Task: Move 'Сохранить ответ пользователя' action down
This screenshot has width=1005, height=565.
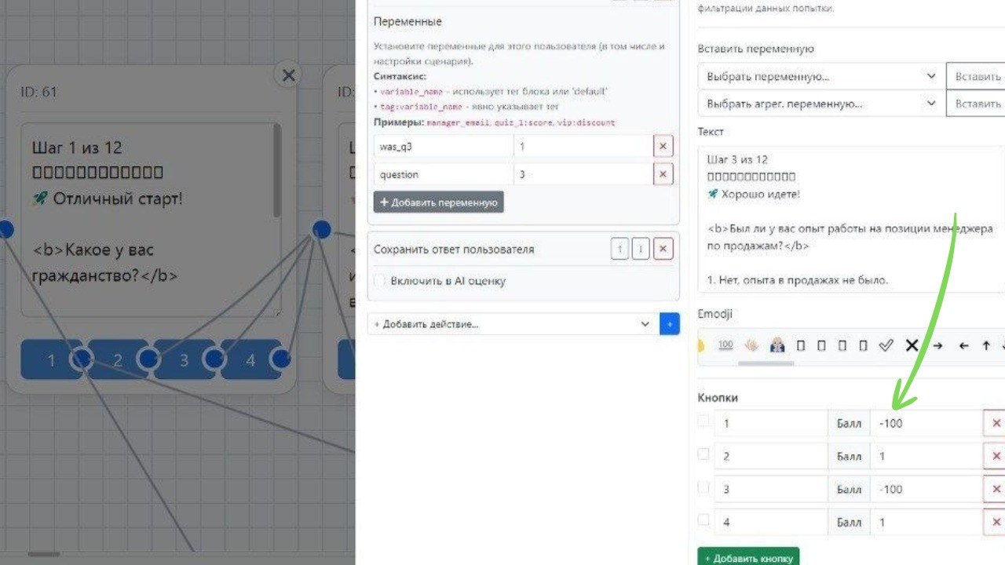Action: [641, 250]
